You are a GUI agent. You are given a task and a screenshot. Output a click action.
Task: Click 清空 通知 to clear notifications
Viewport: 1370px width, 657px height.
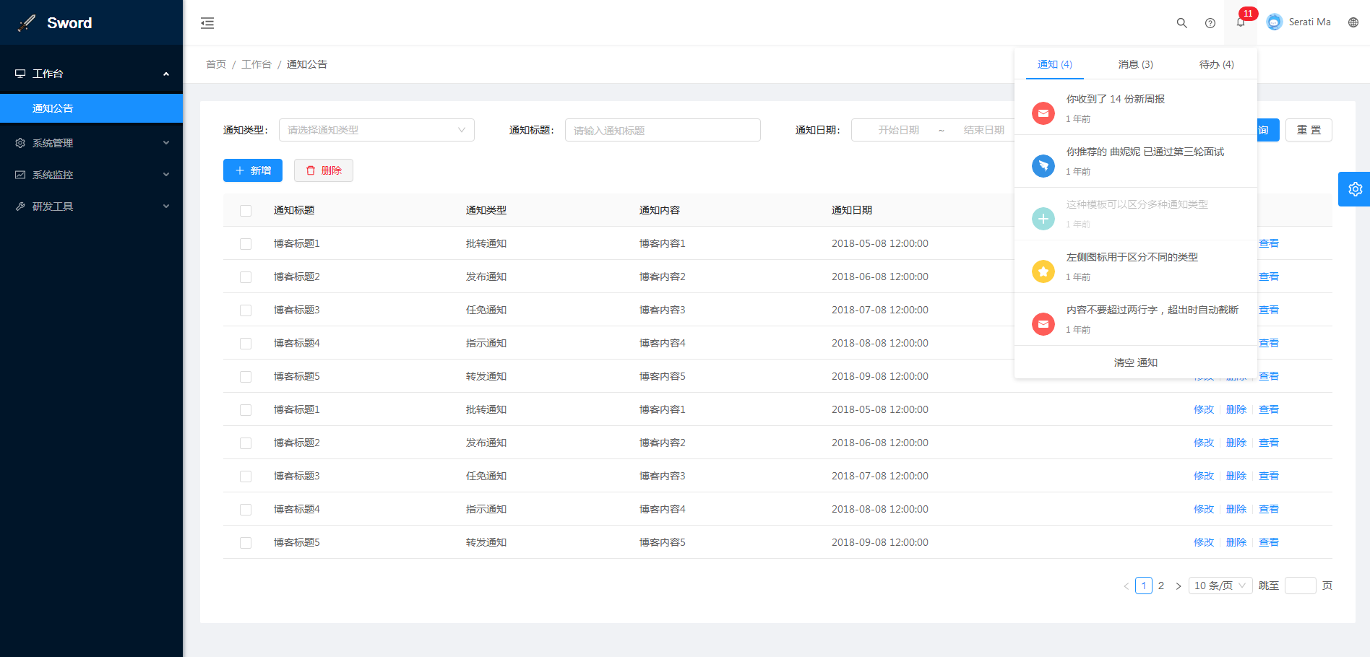pos(1135,362)
